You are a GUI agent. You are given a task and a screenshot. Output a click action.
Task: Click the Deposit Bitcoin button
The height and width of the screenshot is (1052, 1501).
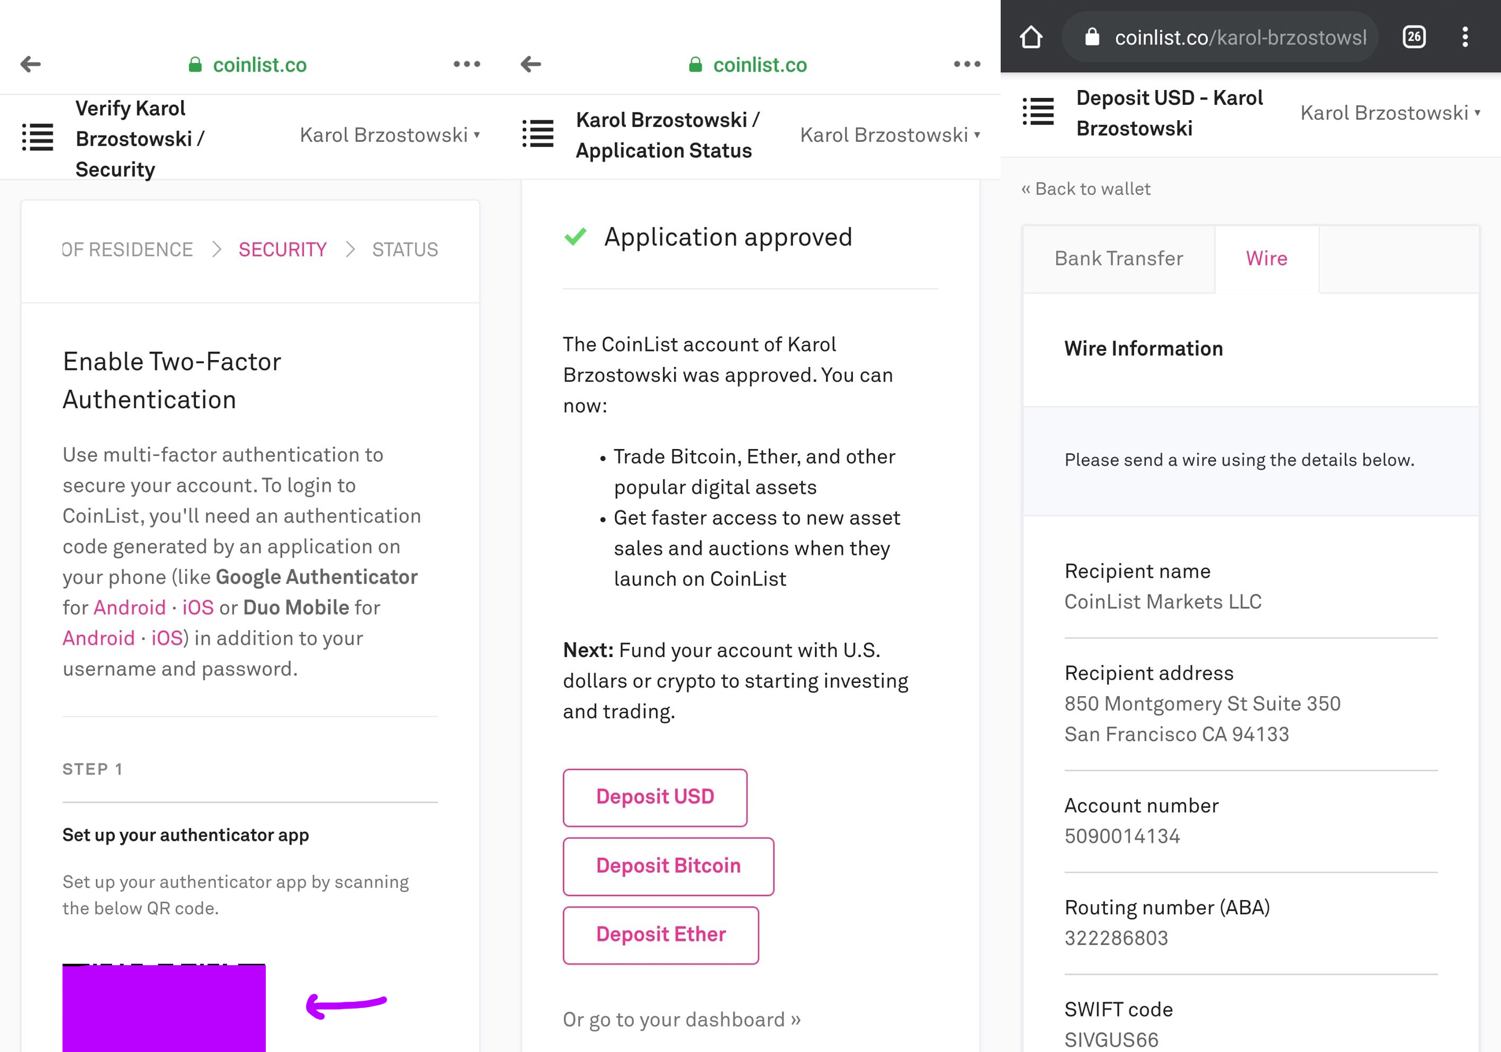click(x=668, y=866)
